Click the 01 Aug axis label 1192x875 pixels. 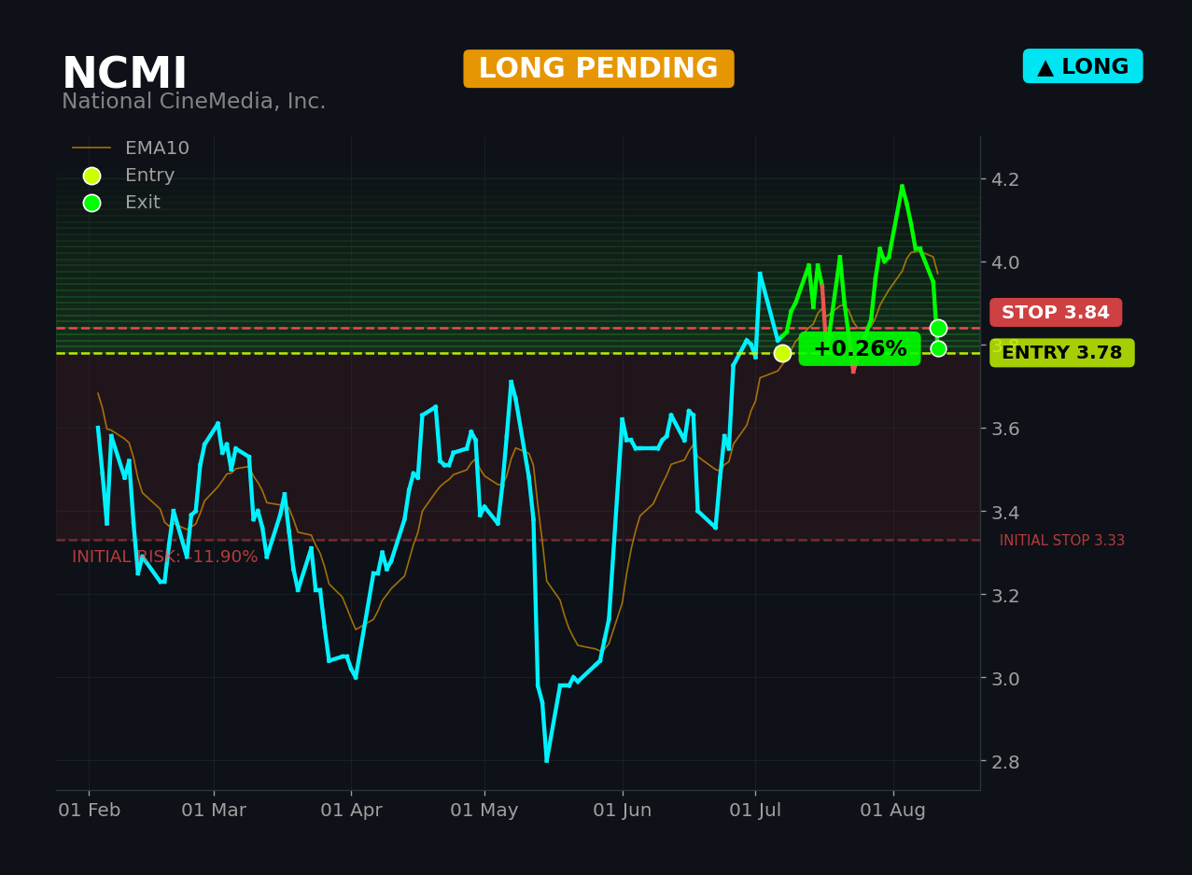point(893,811)
